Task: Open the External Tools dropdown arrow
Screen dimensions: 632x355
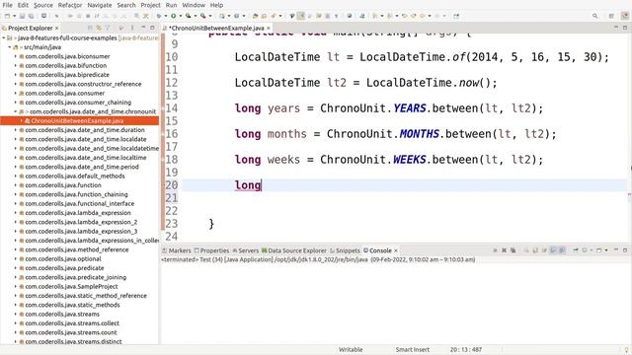Action: (210, 16)
